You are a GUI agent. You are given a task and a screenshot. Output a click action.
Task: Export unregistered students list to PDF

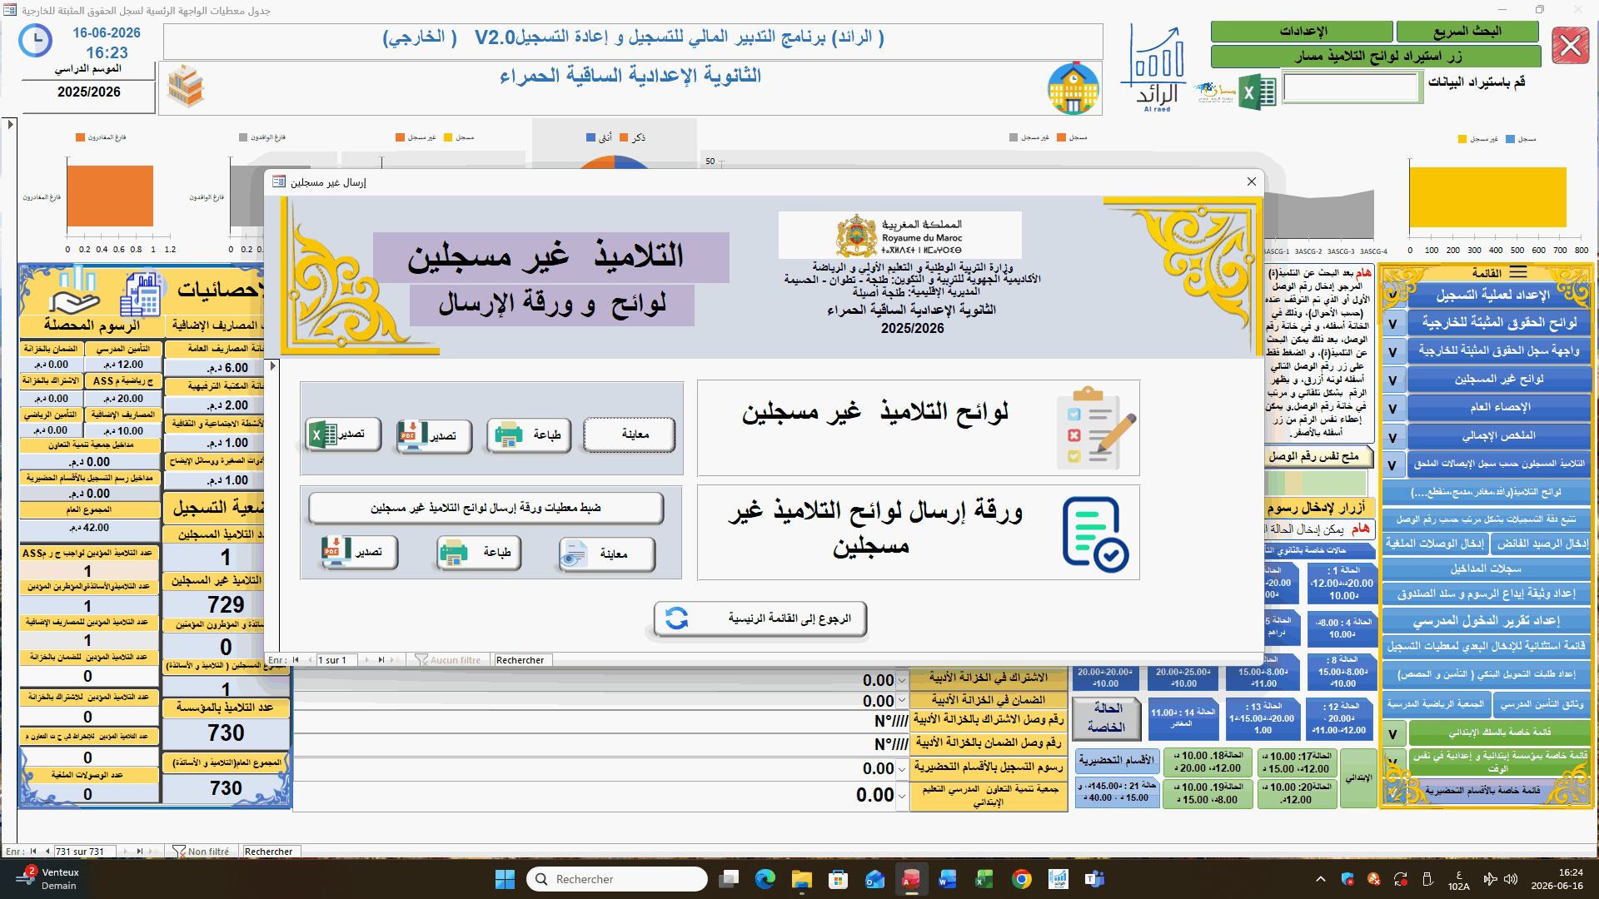(x=434, y=435)
